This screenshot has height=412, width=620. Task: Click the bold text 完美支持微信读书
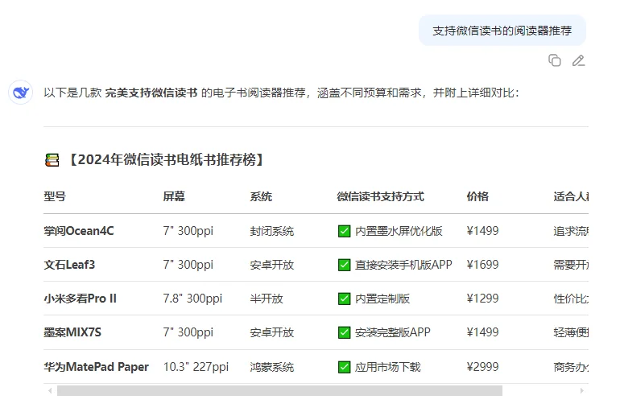click(151, 93)
